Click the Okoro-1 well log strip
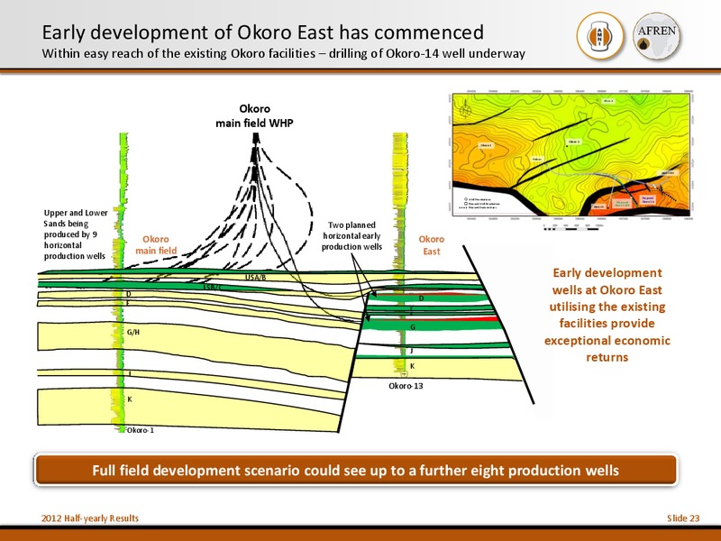Screen dimensions: 721x541 (x=120, y=283)
